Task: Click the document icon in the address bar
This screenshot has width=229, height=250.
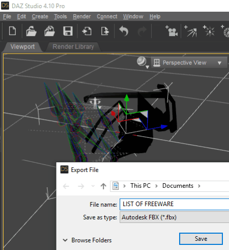Action: [x=116, y=186]
